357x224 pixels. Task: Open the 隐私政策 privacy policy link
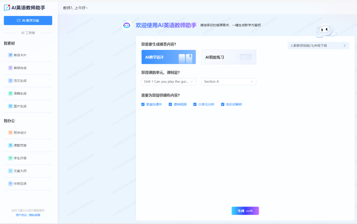[35, 215]
